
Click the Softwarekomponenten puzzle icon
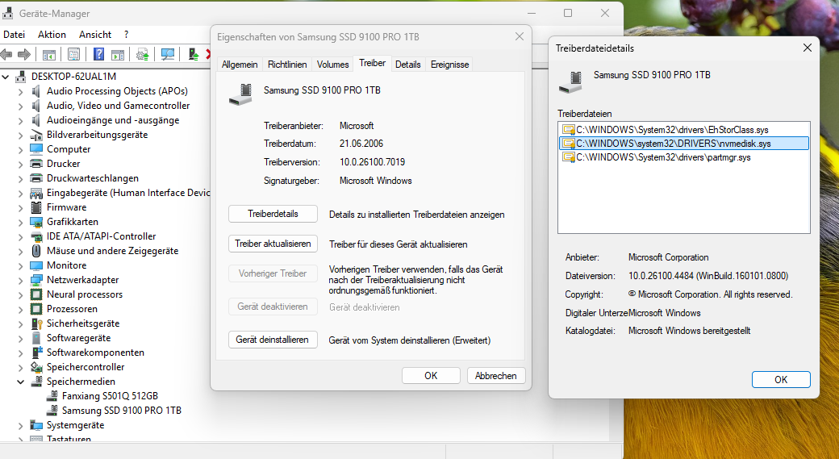36,352
